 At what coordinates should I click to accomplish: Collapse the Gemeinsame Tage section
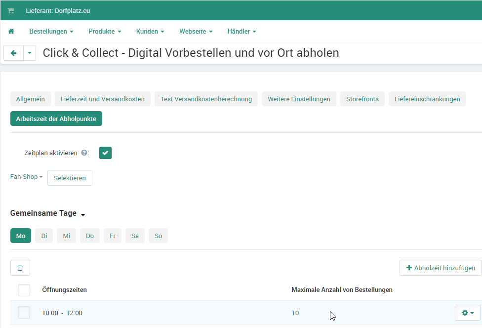pos(47,213)
